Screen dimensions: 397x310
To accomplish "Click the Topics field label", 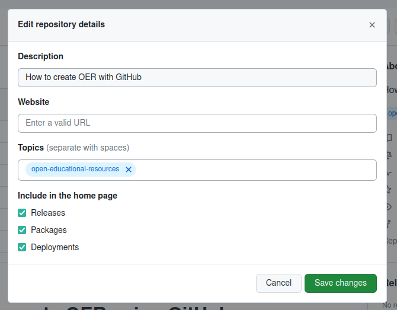I will click(x=31, y=147).
